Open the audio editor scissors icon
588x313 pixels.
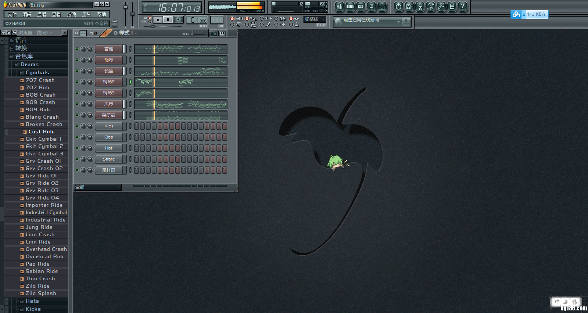(x=430, y=6)
